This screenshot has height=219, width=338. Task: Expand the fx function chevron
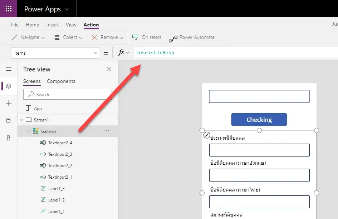127,53
